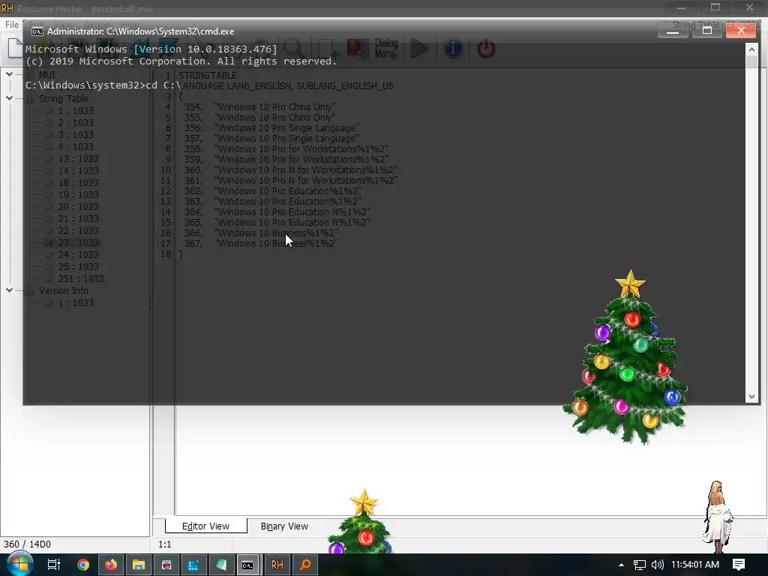Close the Resource Hacker window
This screenshot has height=576, width=768.
click(749, 7)
